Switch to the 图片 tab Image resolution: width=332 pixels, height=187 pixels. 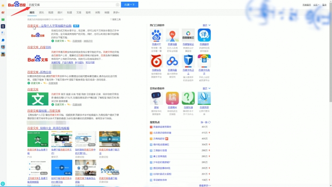pyautogui.click(x=60, y=12)
